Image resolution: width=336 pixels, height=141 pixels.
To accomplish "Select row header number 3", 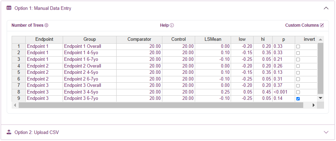I will [x=19, y=59].
